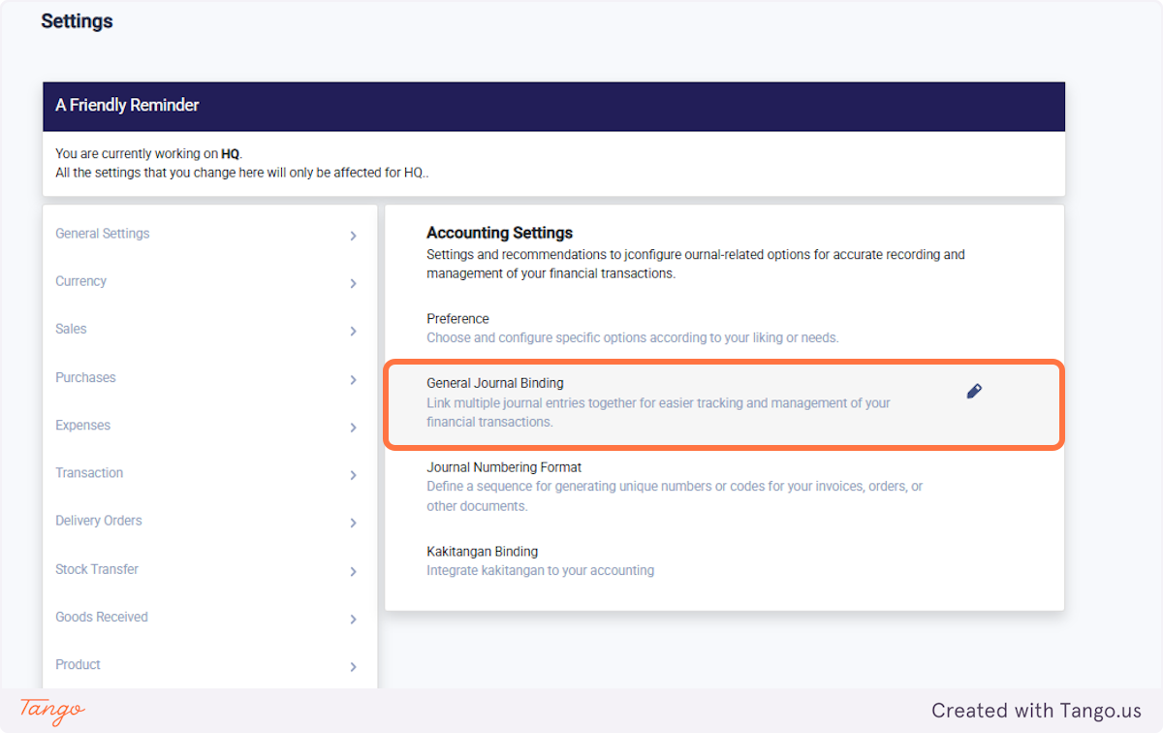Click 'Choose and configure specific options' description
The image size is (1163, 733).
point(632,337)
